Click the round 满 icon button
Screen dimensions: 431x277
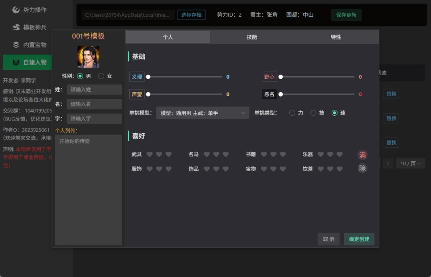tap(362, 155)
